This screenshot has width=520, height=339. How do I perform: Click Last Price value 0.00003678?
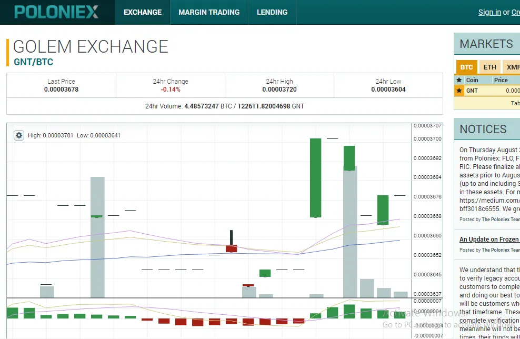pyautogui.click(x=62, y=89)
